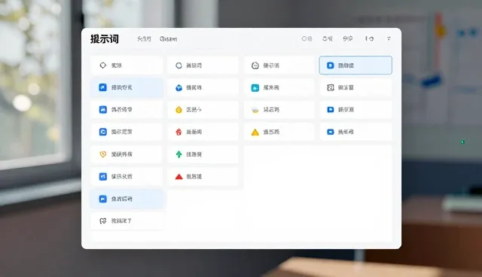Image resolution: width=482 pixels, height=277 pixels.
Task: Select the outlined folder-heart icon card at bottom
Action: point(127,221)
